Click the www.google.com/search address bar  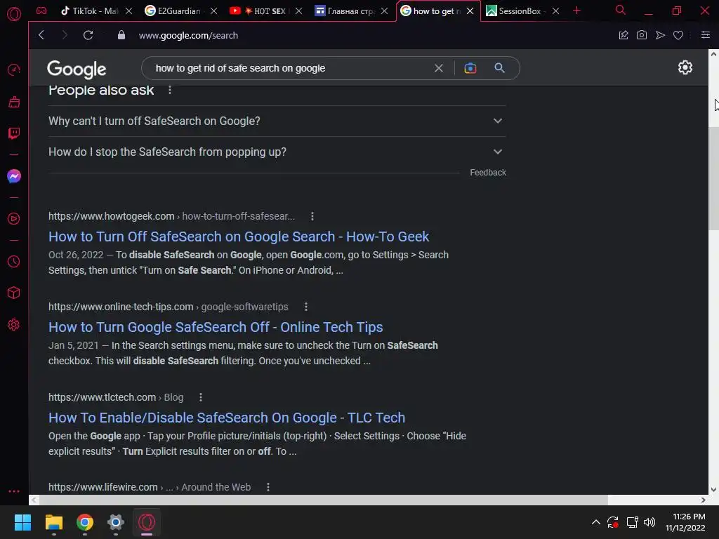188,35
